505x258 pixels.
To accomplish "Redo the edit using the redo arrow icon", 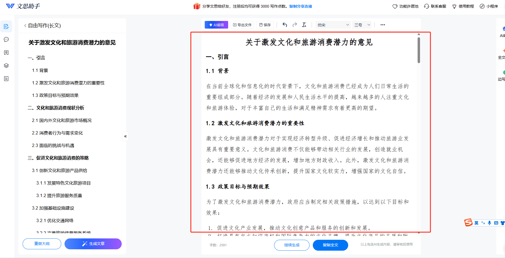I will pyautogui.click(x=295, y=25).
